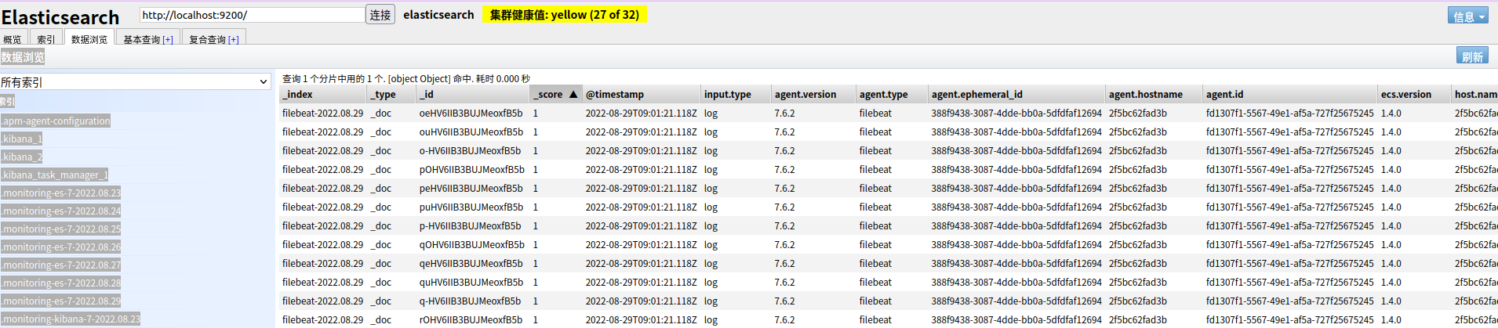Click [+] next to 复合查询
Screen dimensions: 1498x328
[234, 39]
